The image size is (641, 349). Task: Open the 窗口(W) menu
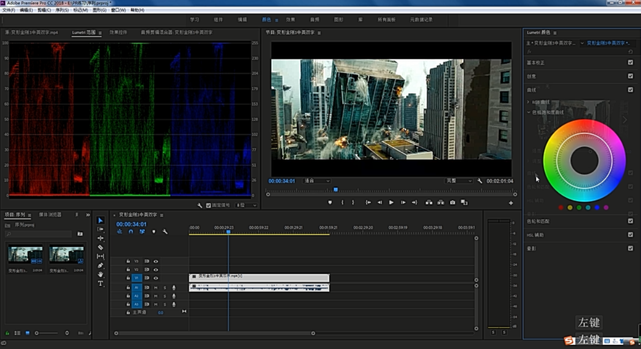point(118,10)
